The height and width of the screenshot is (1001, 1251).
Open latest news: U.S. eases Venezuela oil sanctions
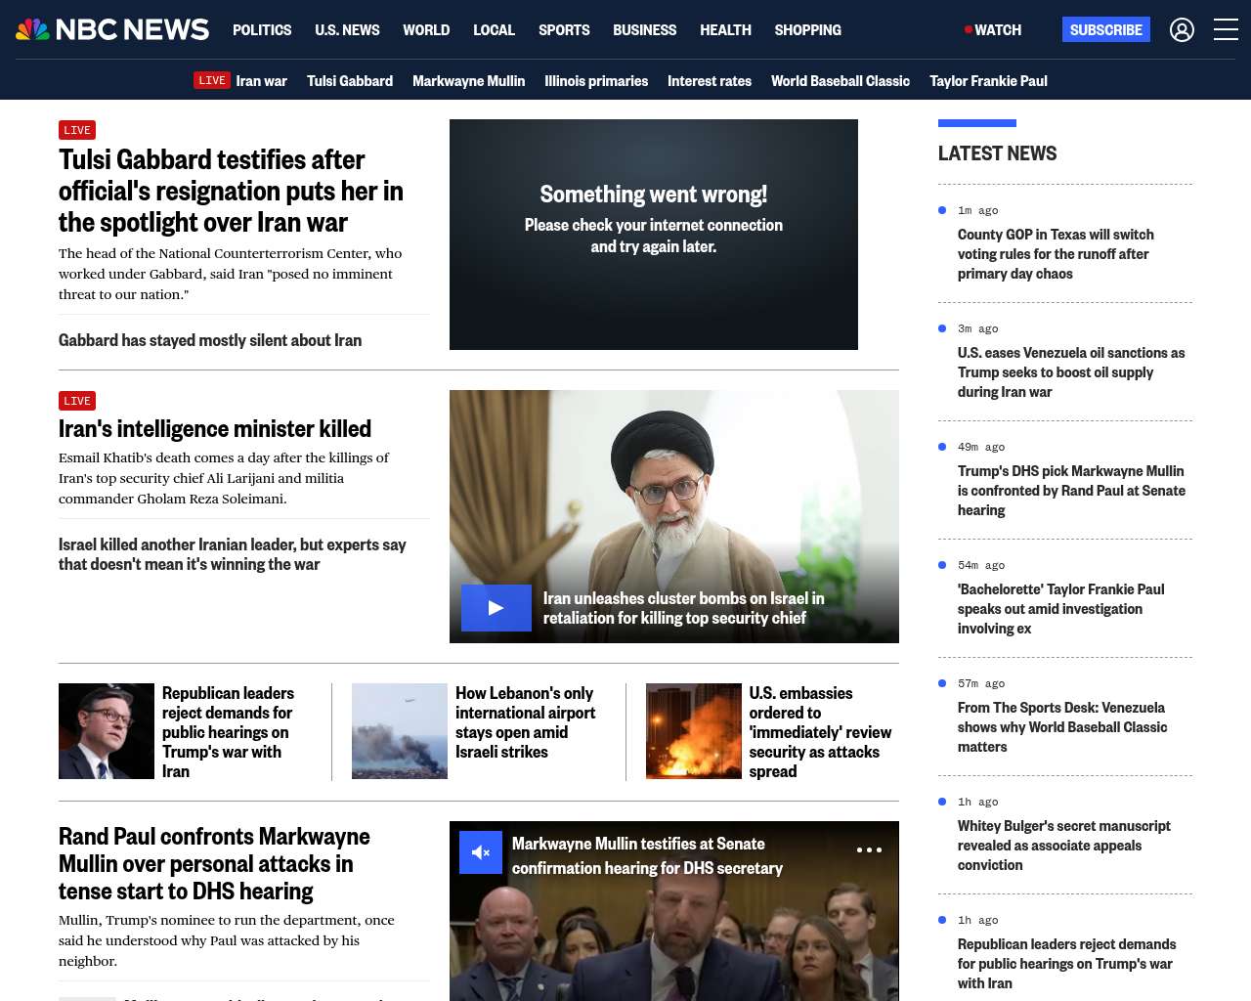[x=1071, y=372]
